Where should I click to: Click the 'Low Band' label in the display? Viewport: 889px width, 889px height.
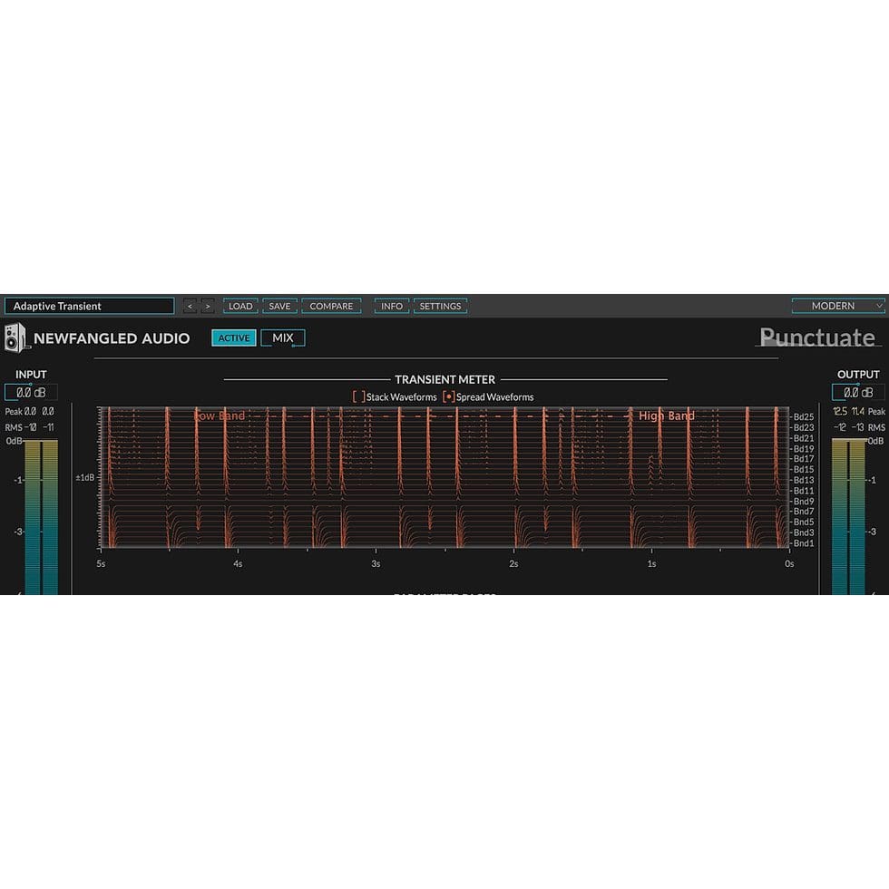[220, 415]
